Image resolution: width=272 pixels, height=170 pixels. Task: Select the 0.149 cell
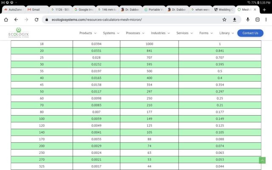click(220, 119)
